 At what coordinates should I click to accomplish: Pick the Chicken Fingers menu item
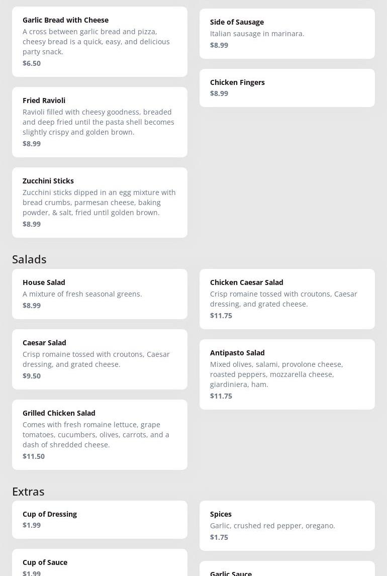coord(287,88)
